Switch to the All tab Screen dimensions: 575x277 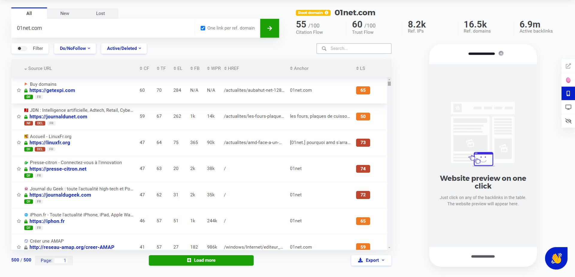(x=29, y=13)
